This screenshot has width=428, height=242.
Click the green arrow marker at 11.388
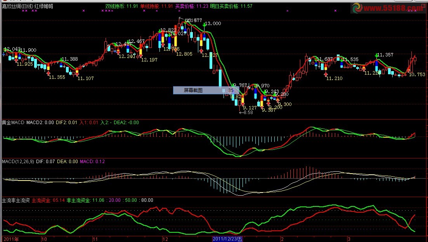61,60
